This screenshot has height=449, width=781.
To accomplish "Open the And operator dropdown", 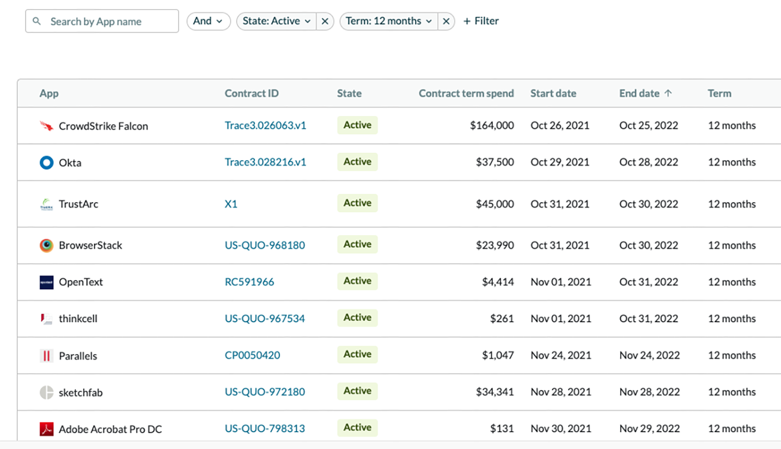I will (x=208, y=21).
